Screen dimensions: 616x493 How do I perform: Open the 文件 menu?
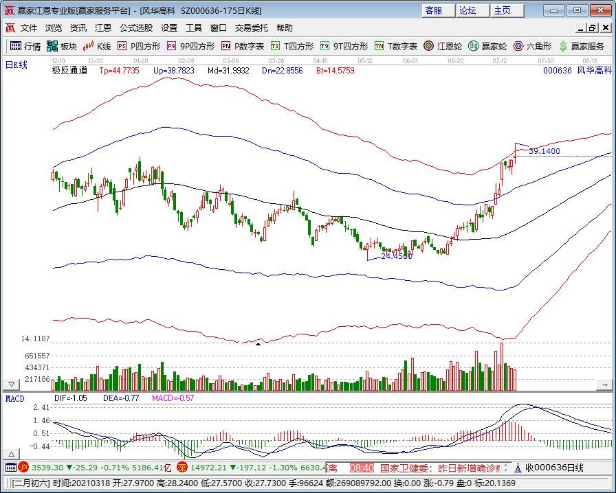29,28
